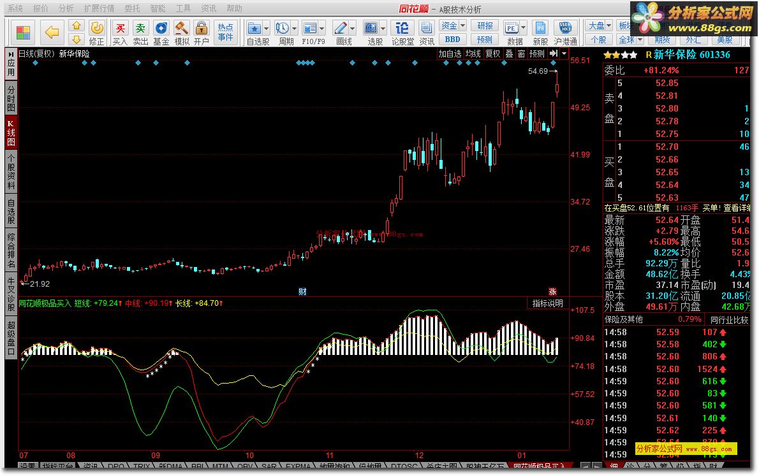Switch to K线图 sidebar tab
Screen dimensions: 759x476
click(11, 133)
